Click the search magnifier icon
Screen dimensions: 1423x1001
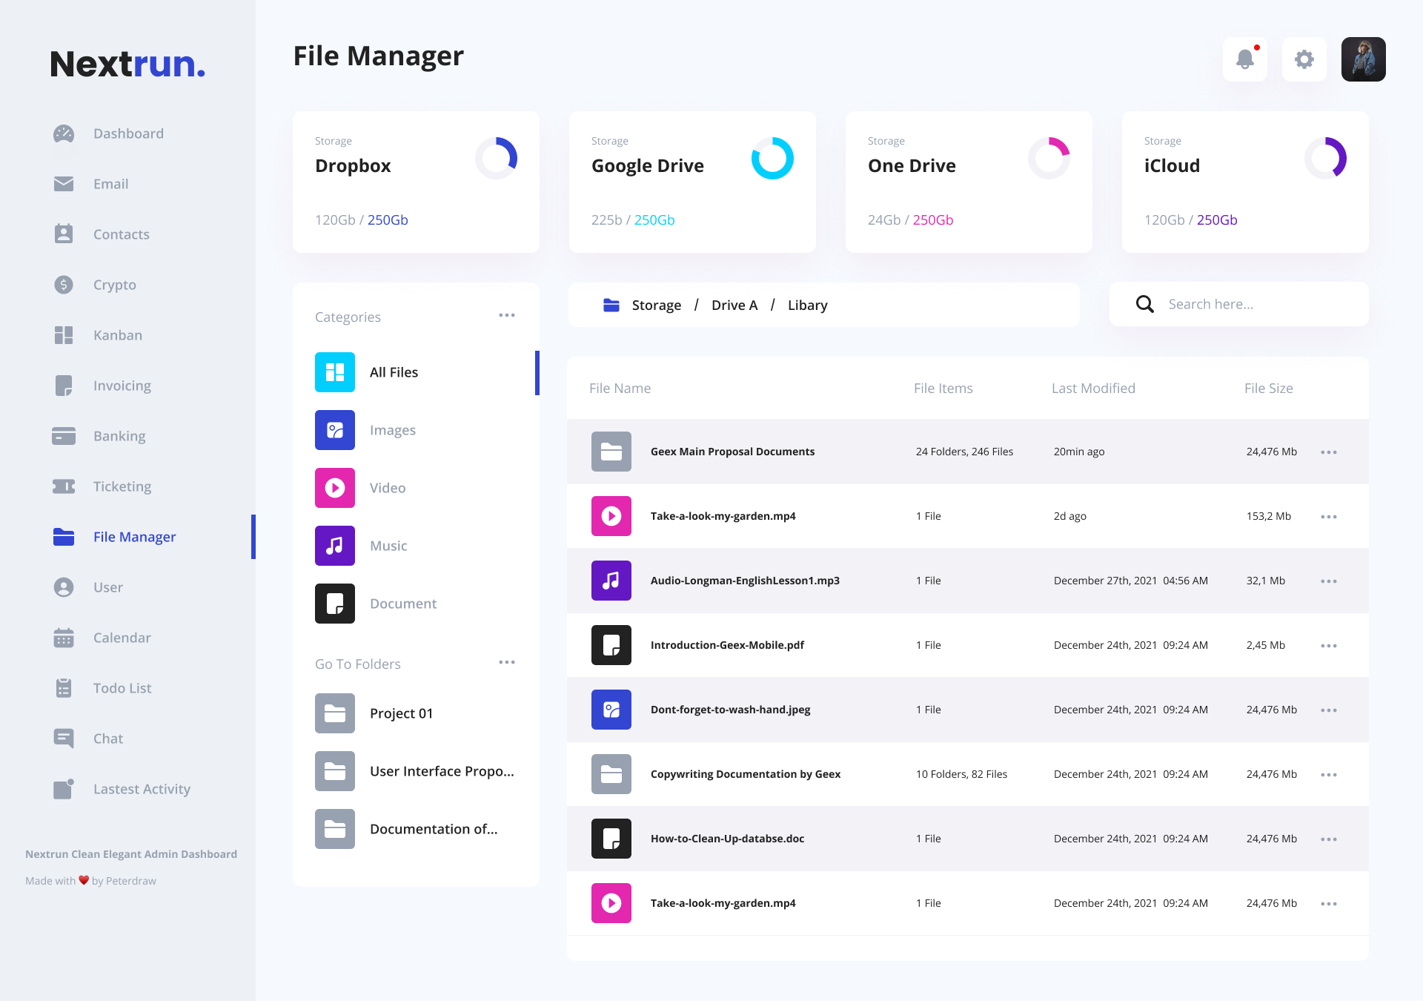[1145, 304]
